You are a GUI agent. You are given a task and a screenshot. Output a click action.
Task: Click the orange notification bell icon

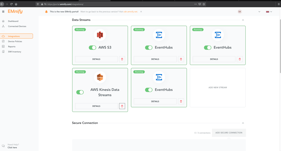tap(46, 12)
